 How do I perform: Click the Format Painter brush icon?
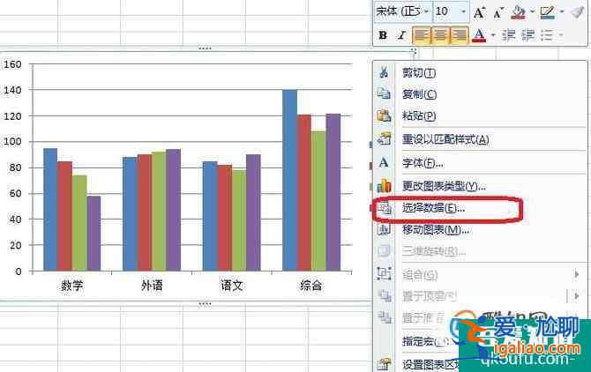(x=578, y=12)
